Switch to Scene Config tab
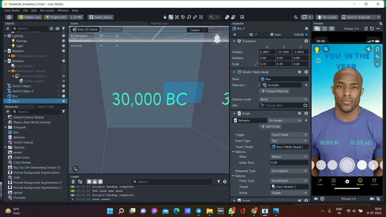This screenshot has height=217, width=386. pyautogui.click(x=45, y=107)
